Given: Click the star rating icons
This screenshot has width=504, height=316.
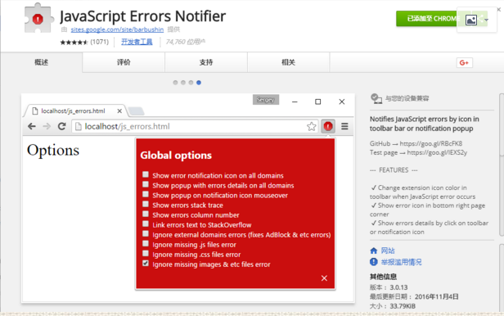Looking at the screenshot, I should pyautogui.click(x=74, y=42).
